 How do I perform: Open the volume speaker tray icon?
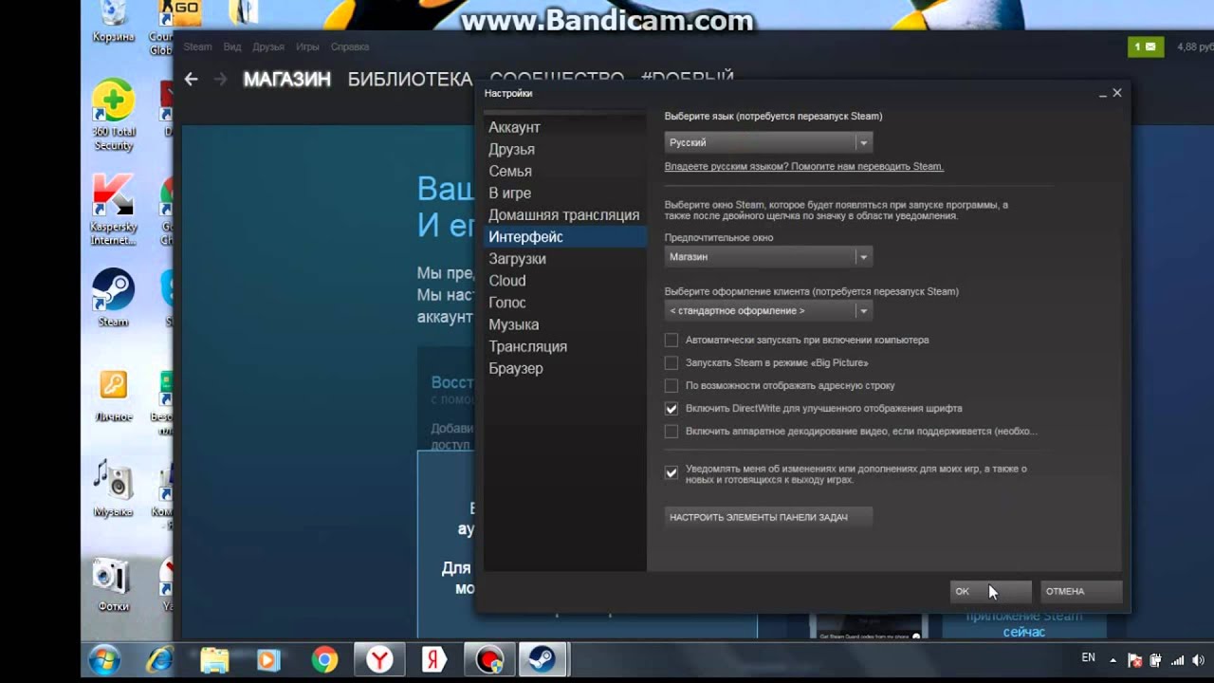(1199, 660)
